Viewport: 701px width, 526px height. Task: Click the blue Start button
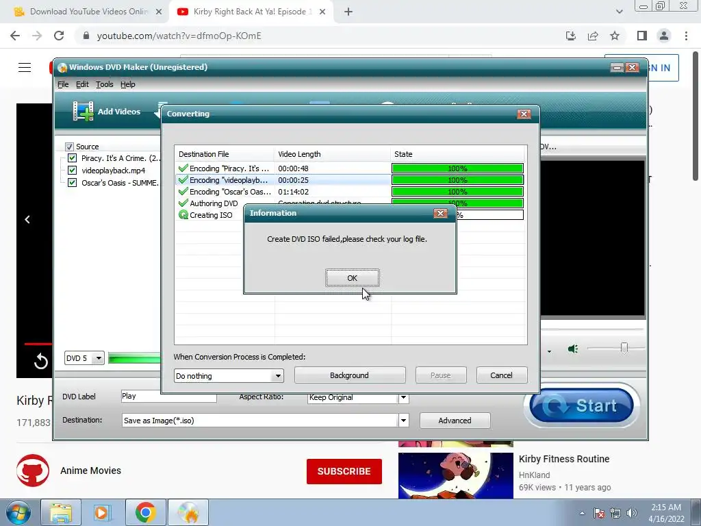[581, 405]
